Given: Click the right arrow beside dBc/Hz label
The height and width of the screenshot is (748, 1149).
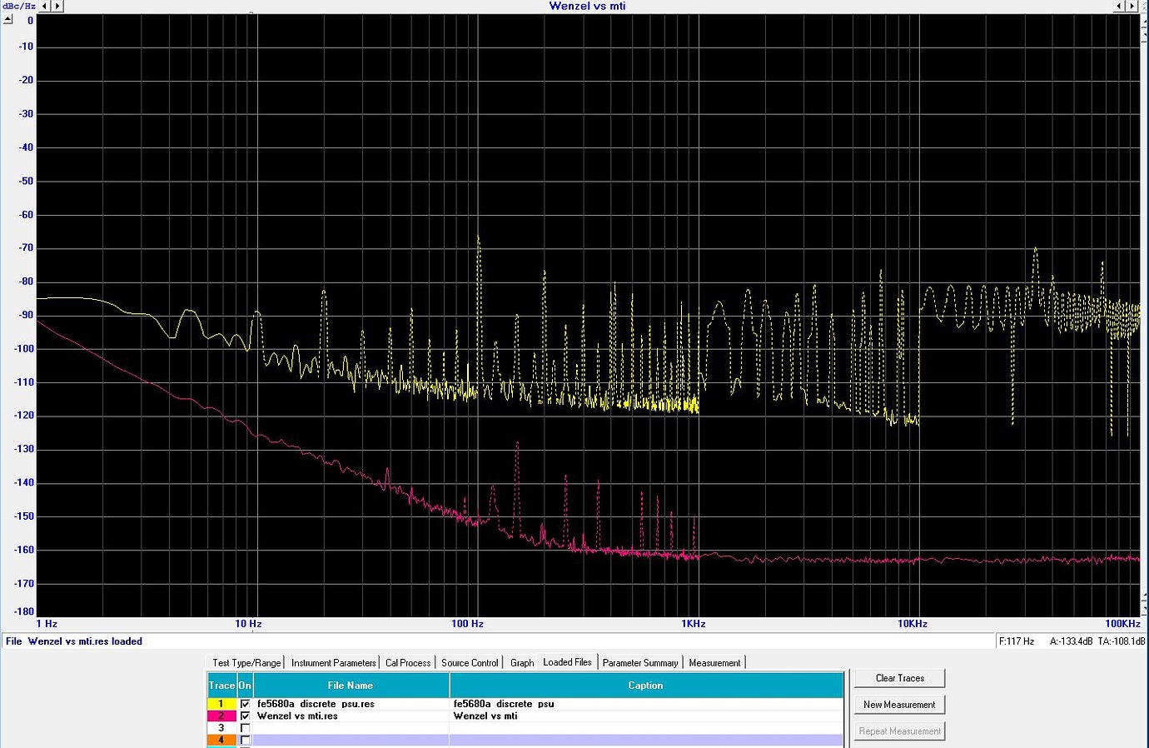Looking at the screenshot, I should point(57,6).
